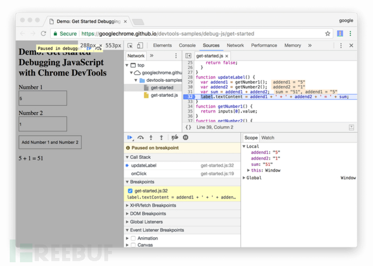Step over the next function call
The width and height of the screenshot is (373, 266).
click(x=141, y=138)
